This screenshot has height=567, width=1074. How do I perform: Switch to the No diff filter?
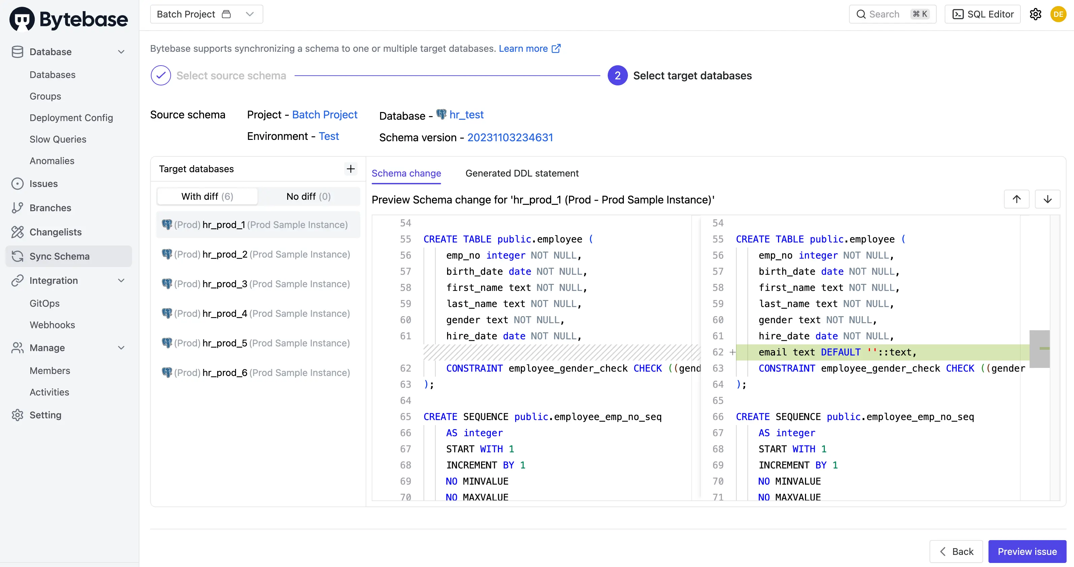click(308, 196)
